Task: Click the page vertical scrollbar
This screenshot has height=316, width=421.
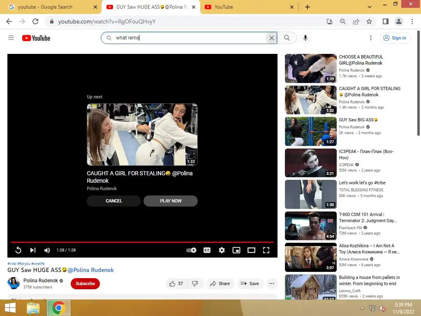Action: [419, 83]
